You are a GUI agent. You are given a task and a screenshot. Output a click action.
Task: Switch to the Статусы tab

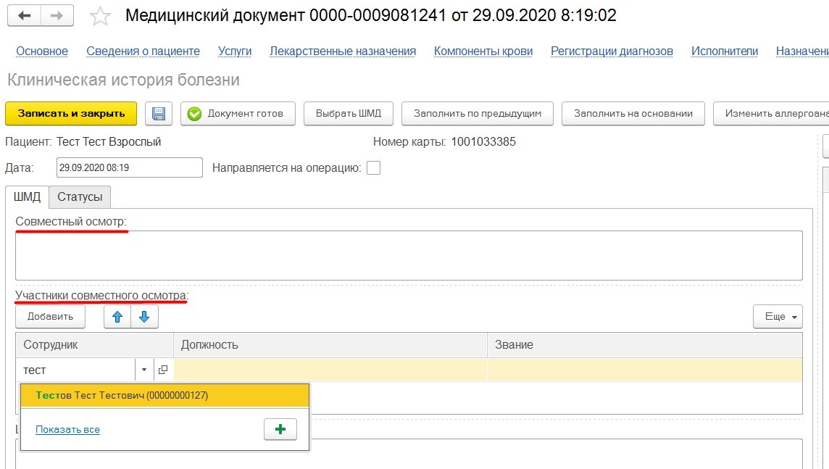click(80, 196)
